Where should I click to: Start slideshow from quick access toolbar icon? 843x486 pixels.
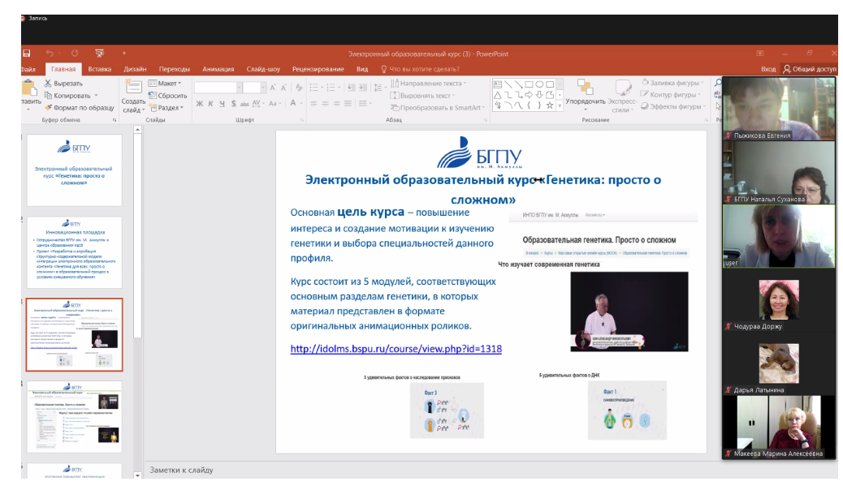(99, 54)
